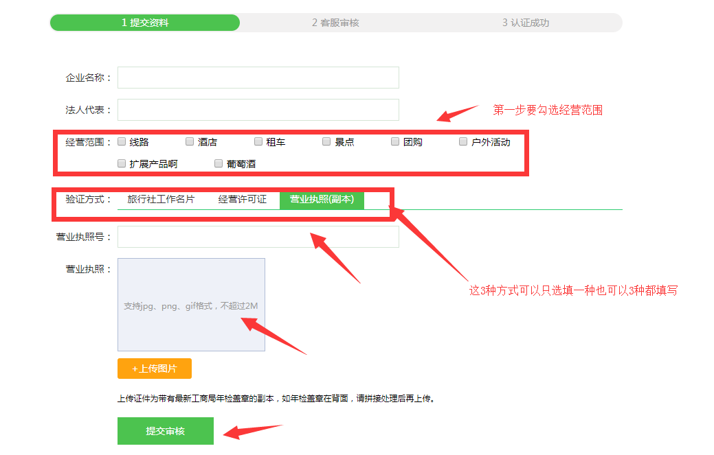Open the 经营许可证 verification tab
The height and width of the screenshot is (455, 714).
[x=242, y=200]
